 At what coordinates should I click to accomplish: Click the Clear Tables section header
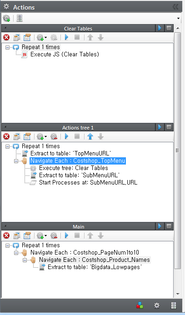(x=78, y=28)
